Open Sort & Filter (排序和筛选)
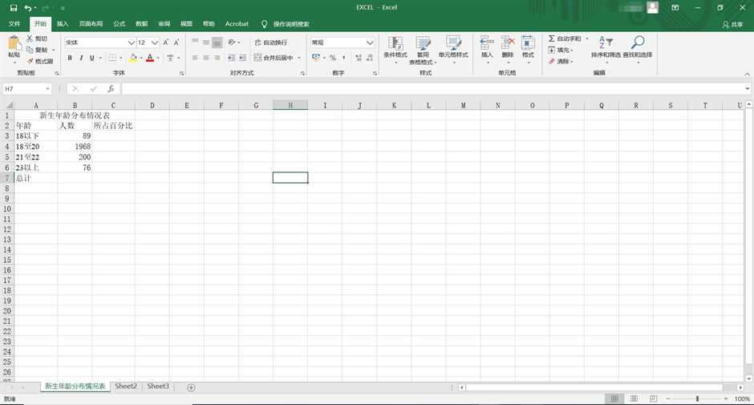This screenshot has height=405, width=754. click(606, 47)
